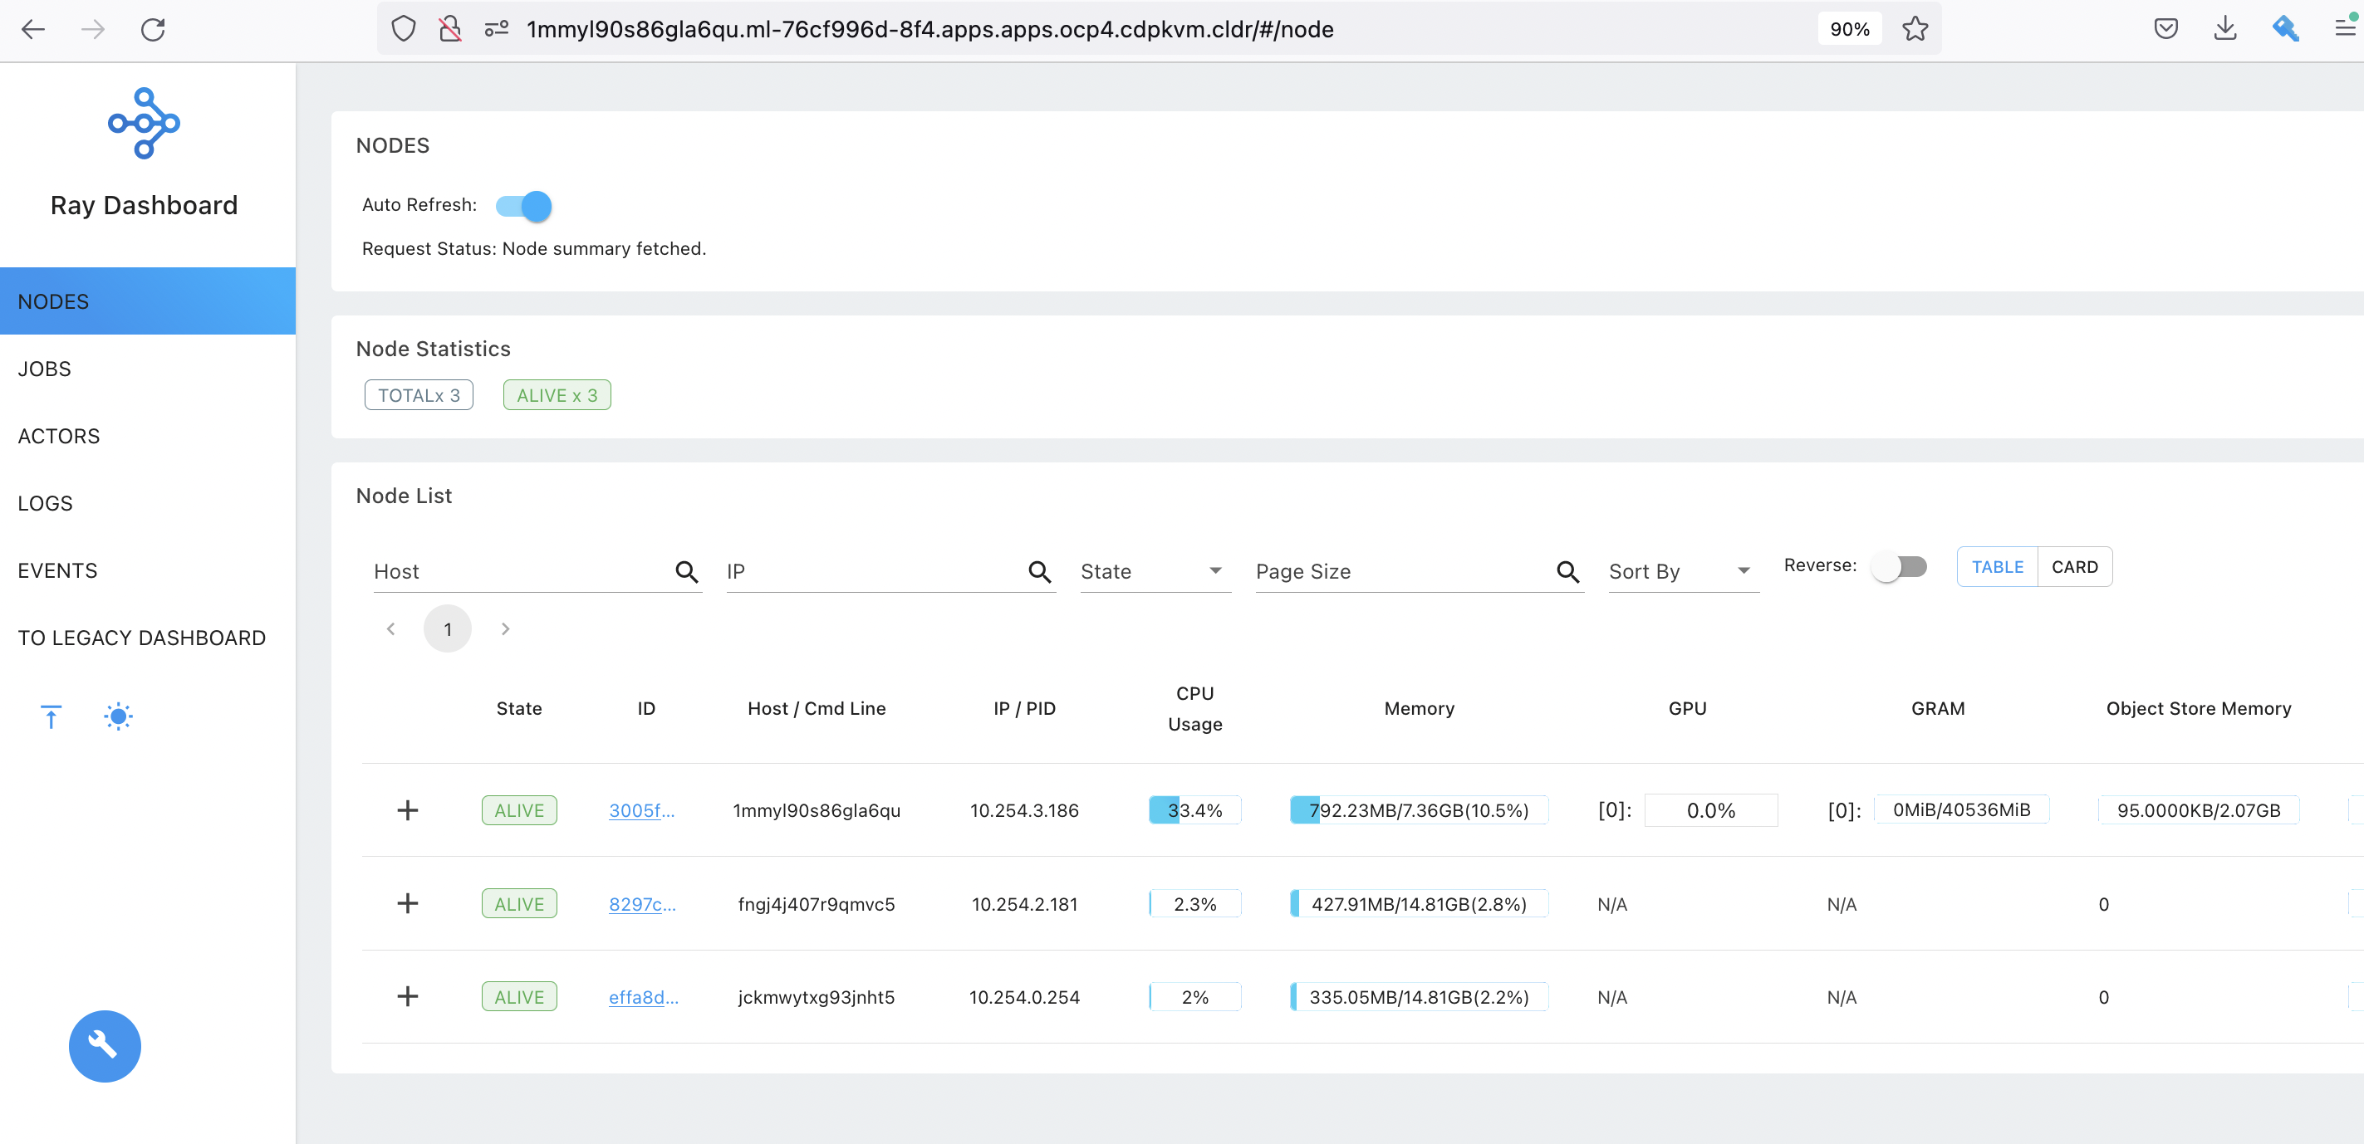Reload the page with refresh icon
Image resolution: width=2364 pixels, height=1144 pixels.
(x=154, y=29)
